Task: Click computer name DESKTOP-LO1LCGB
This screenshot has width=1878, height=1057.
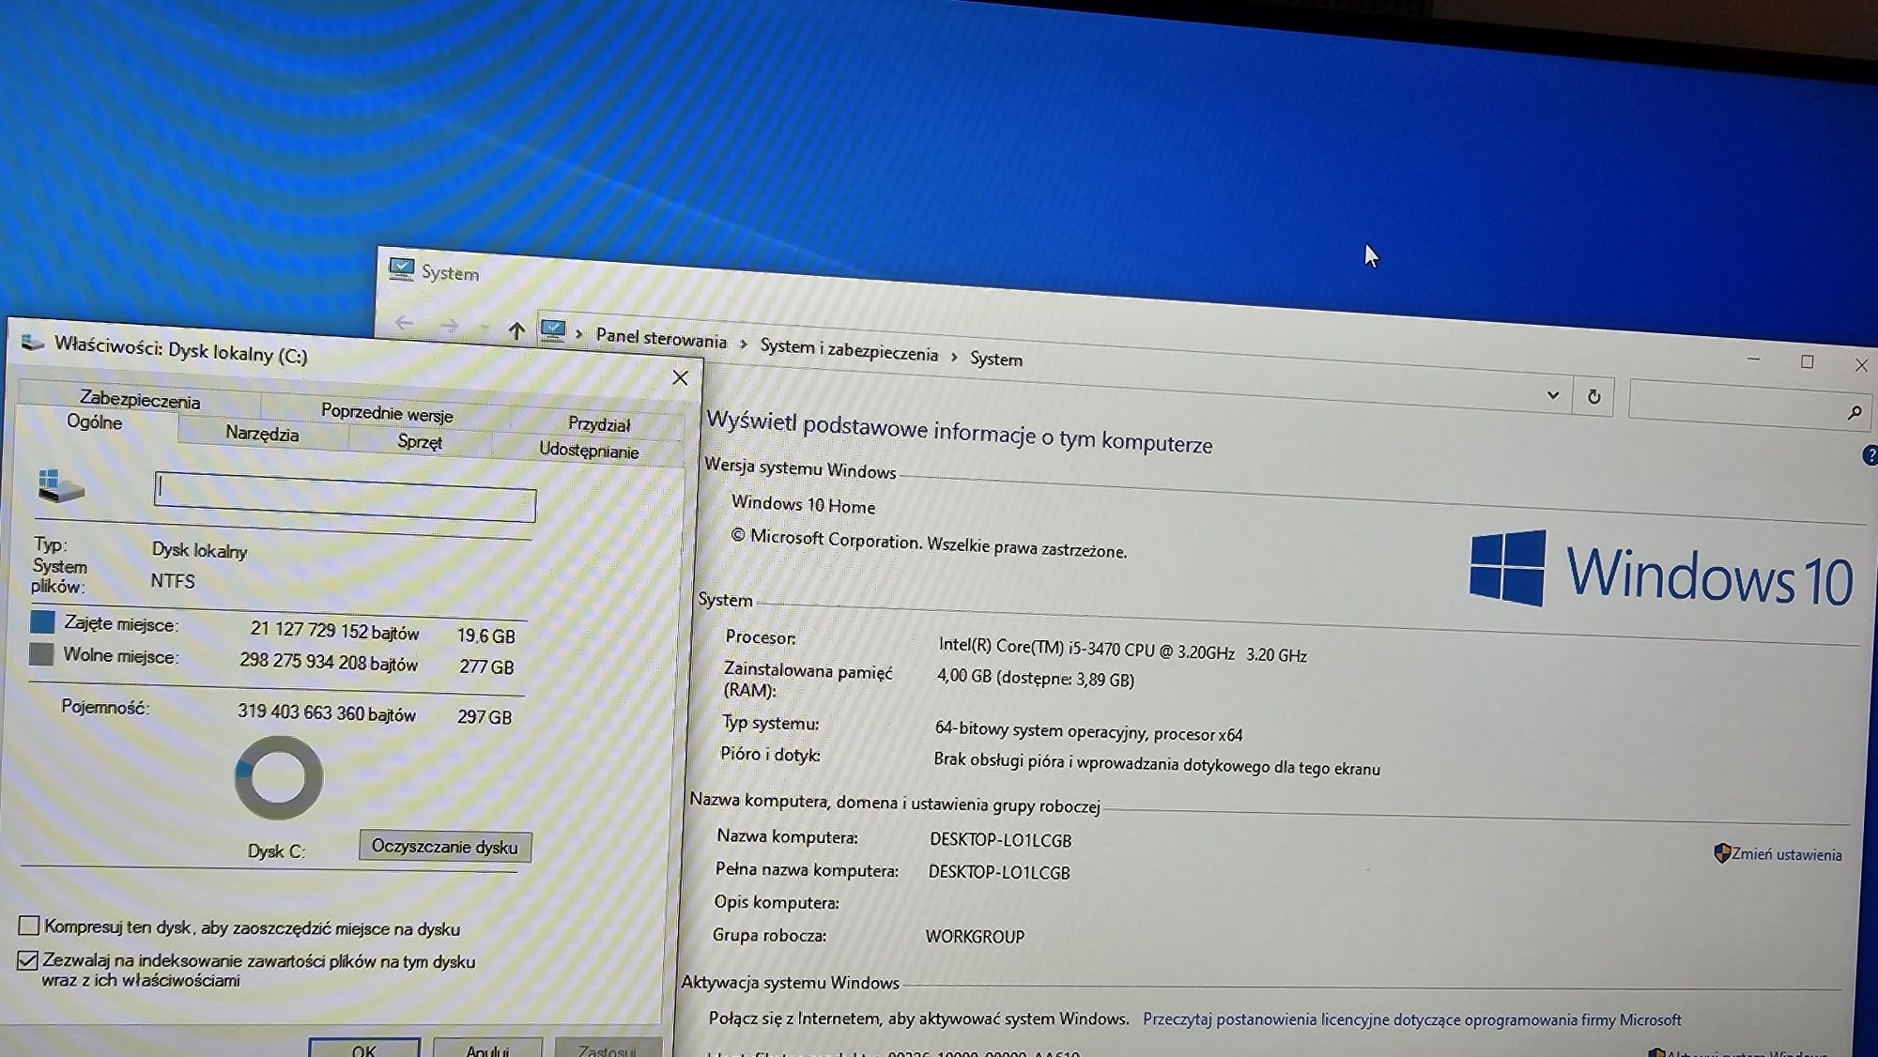Action: [1000, 840]
